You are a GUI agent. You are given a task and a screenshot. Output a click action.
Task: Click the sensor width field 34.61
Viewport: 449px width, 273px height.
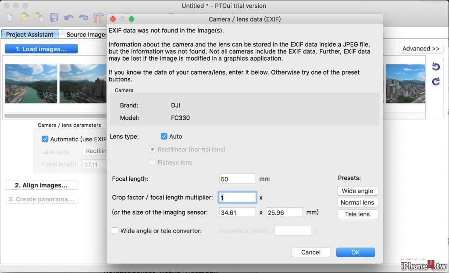coord(237,212)
